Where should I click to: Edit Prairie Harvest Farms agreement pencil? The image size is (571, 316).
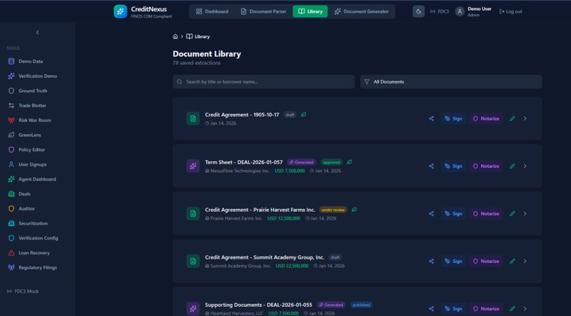512,214
